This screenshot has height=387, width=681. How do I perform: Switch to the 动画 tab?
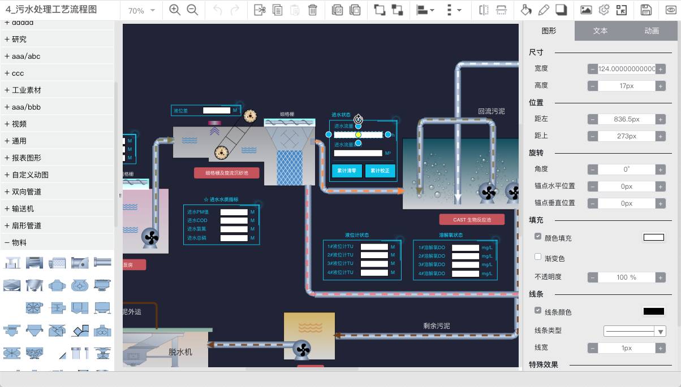click(652, 31)
